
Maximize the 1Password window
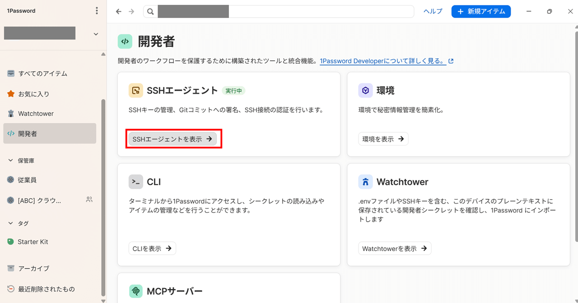point(549,11)
